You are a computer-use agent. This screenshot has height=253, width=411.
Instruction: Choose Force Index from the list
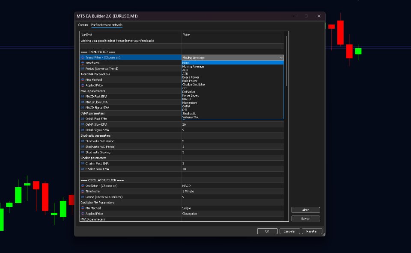(x=232, y=95)
